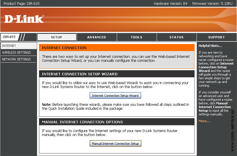Go to the STATUS tab
This screenshot has width=237, height=156.
point(176,37)
